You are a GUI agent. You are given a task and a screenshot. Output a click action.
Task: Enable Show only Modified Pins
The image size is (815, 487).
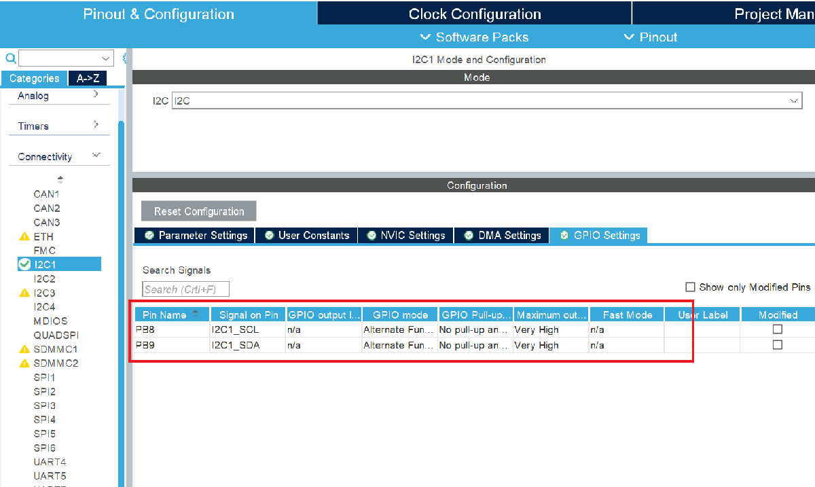click(x=690, y=287)
